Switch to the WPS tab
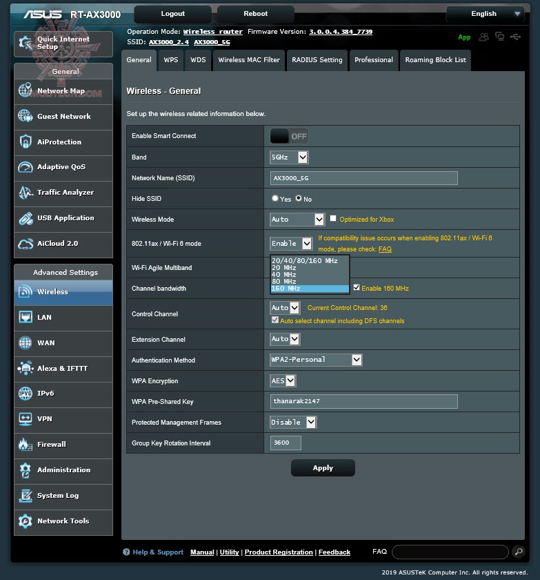540x580 pixels. pos(170,60)
